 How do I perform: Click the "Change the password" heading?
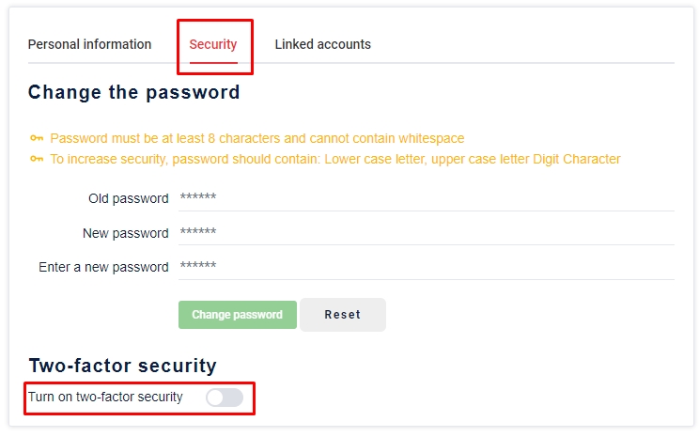[x=134, y=92]
